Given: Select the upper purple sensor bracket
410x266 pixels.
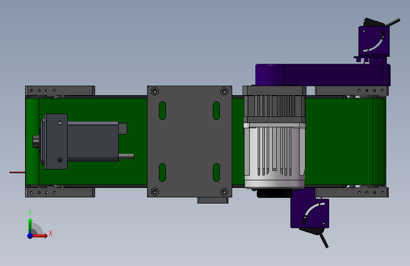Looking at the screenshot, I should (374, 41).
